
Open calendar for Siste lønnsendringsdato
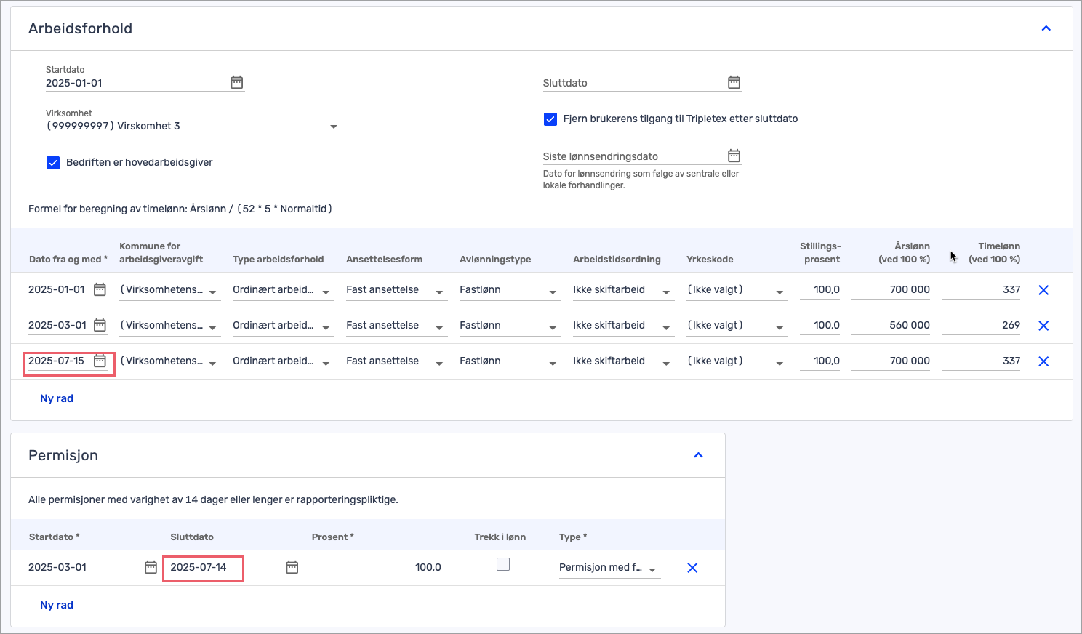734,156
